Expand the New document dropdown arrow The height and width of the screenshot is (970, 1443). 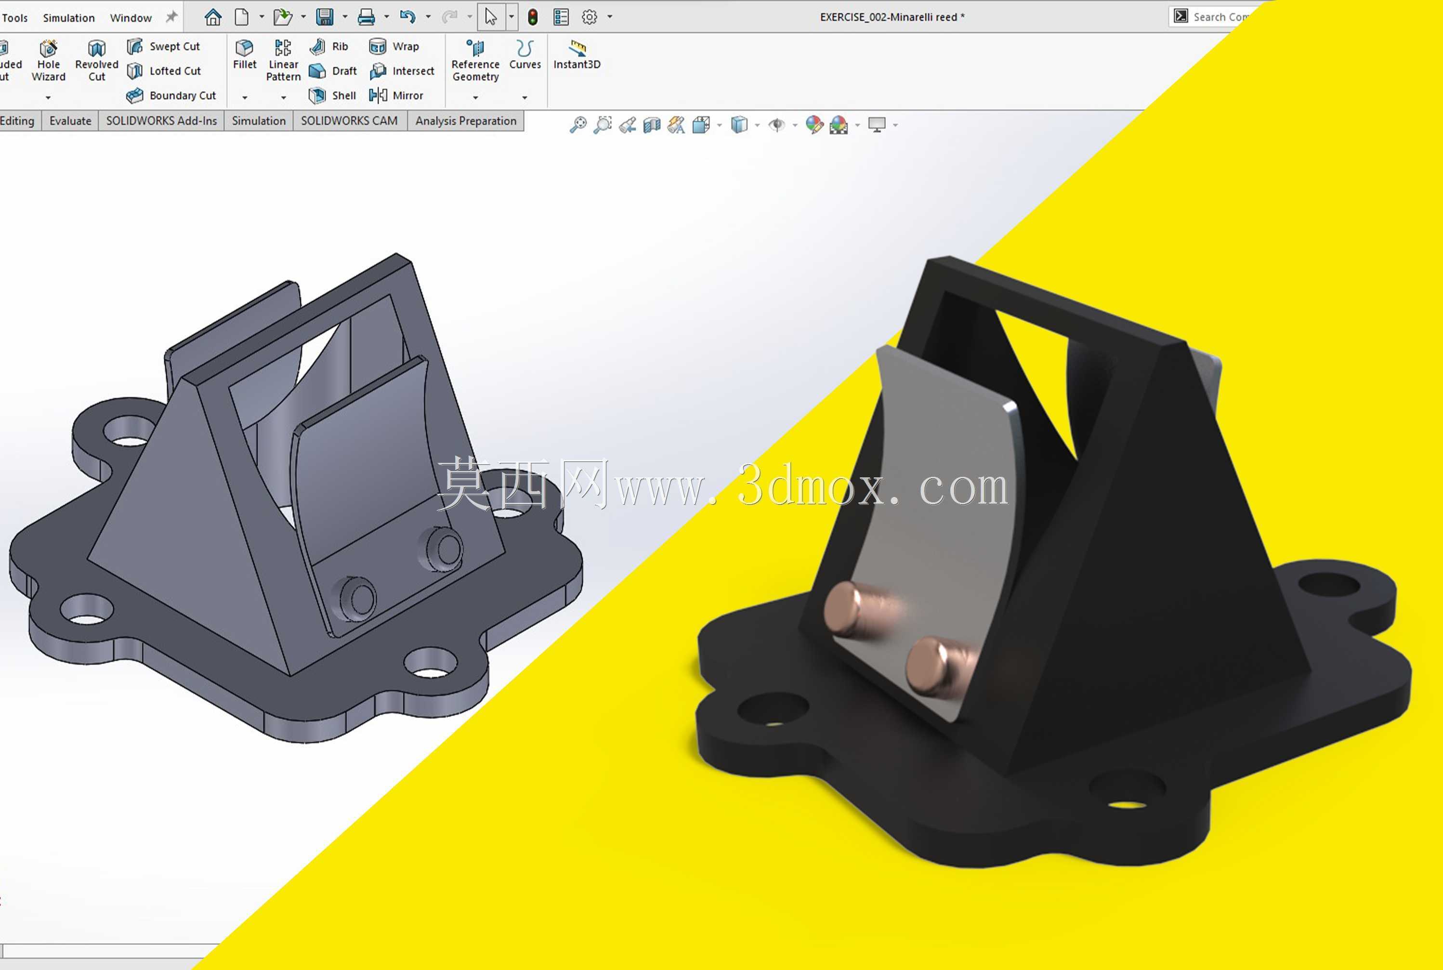coord(262,17)
